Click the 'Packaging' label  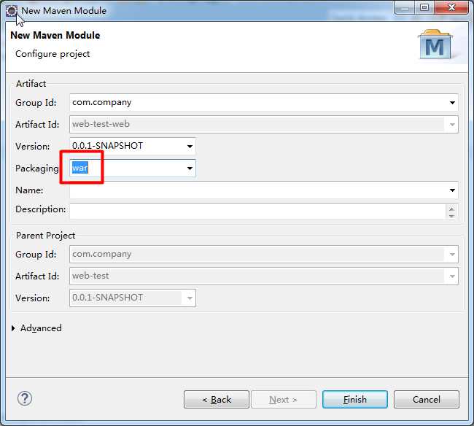[37, 169]
